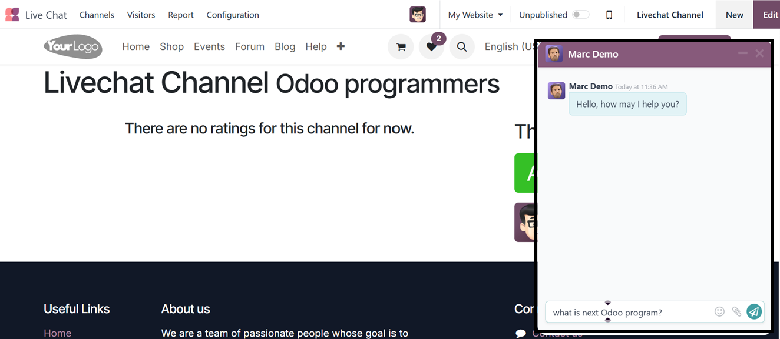Image resolution: width=780 pixels, height=339 pixels.
Task: Click the New button
Action: (x=735, y=15)
